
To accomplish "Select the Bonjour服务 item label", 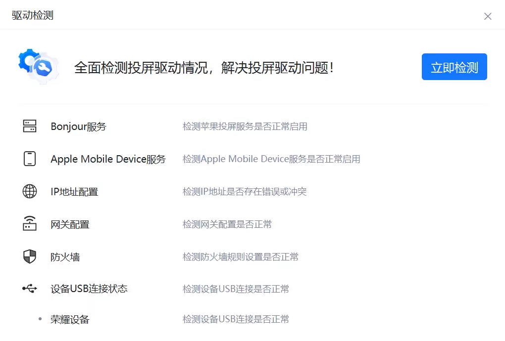I will click(x=78, y=127).
